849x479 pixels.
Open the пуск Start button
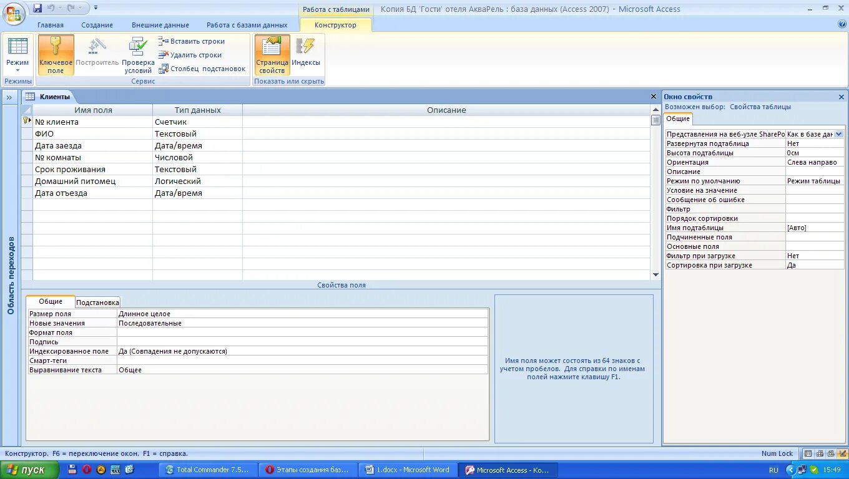pyautogui.click(x=30, y=470)
